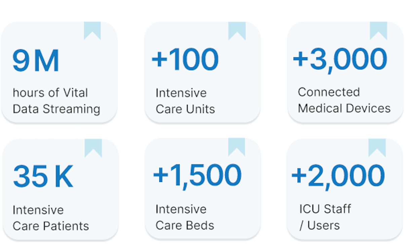The height and width of the screenshot is (252, 407).
Task: Click the Intensive Care Beds label
Action: coord(185,217)
